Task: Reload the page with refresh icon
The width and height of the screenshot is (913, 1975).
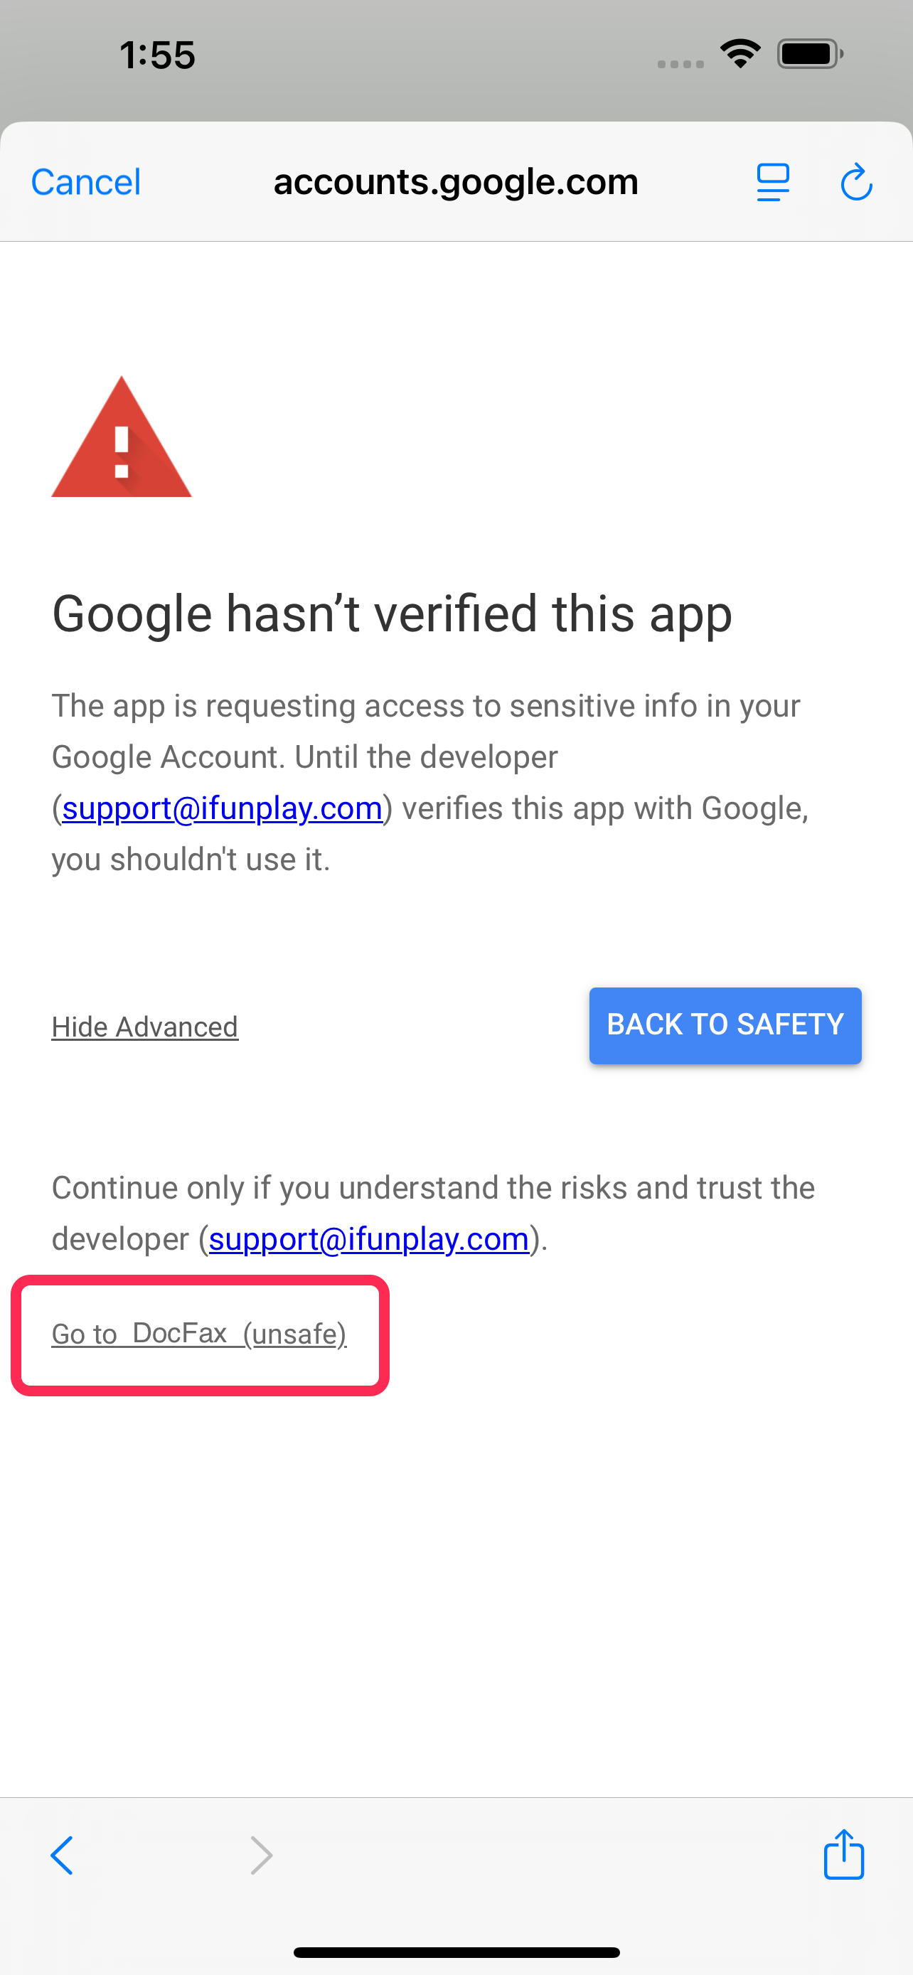Action: pos(856,182)
